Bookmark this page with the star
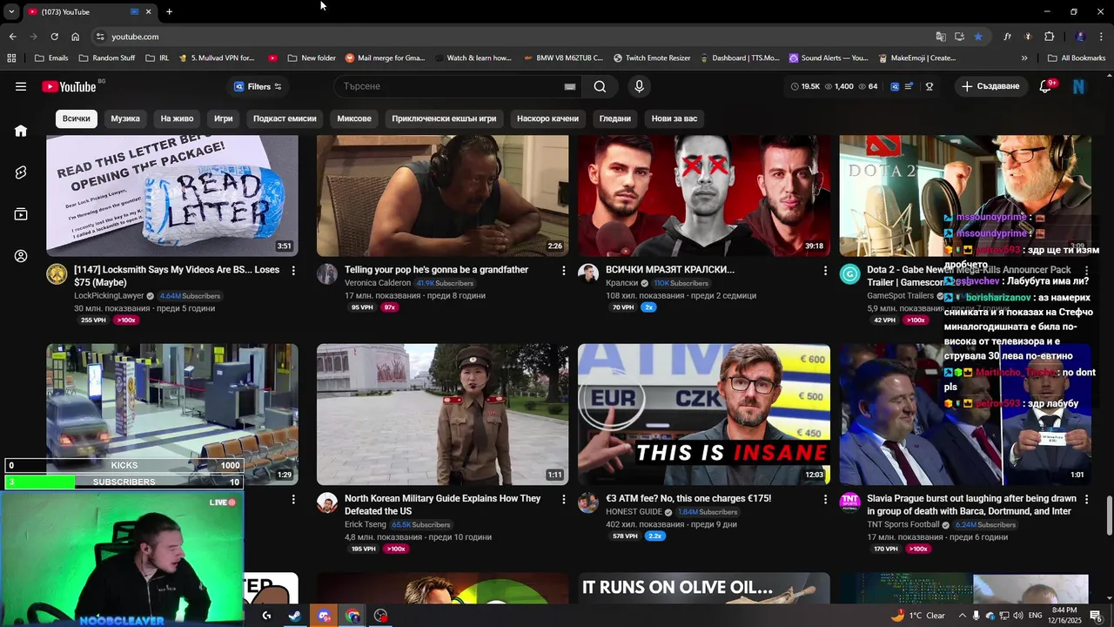The height and width of the screenshot is (627, 1114). click(978, 37)
